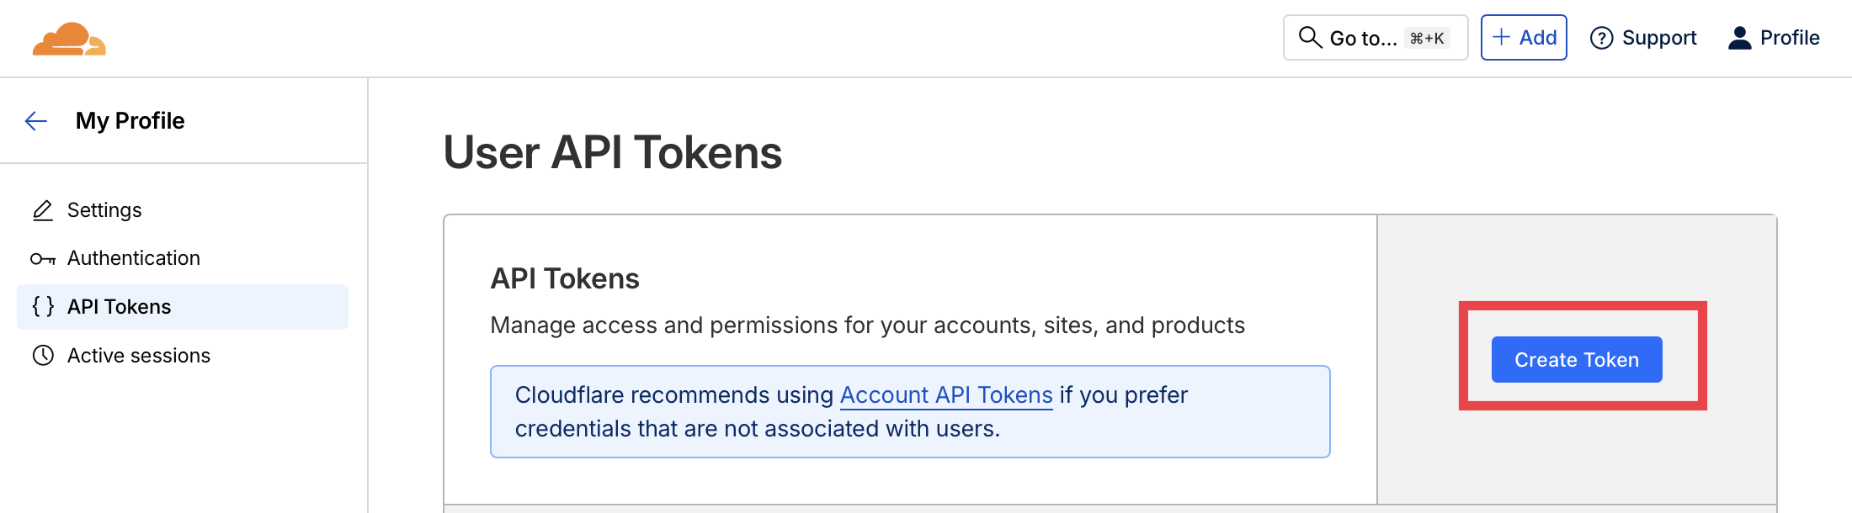The height and width of the screenshot is (513, 1852).
Task: Open the Support menu label
Action: (x=1658, y=38)
